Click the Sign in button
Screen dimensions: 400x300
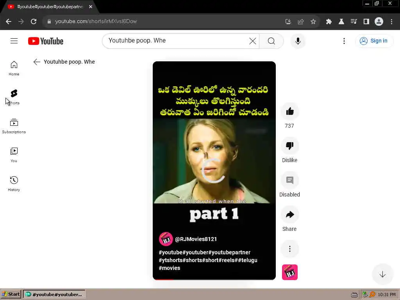coord(374,41)
